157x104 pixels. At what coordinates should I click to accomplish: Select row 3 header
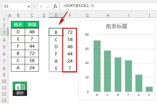pyautogui.click(x=4, y=32)
